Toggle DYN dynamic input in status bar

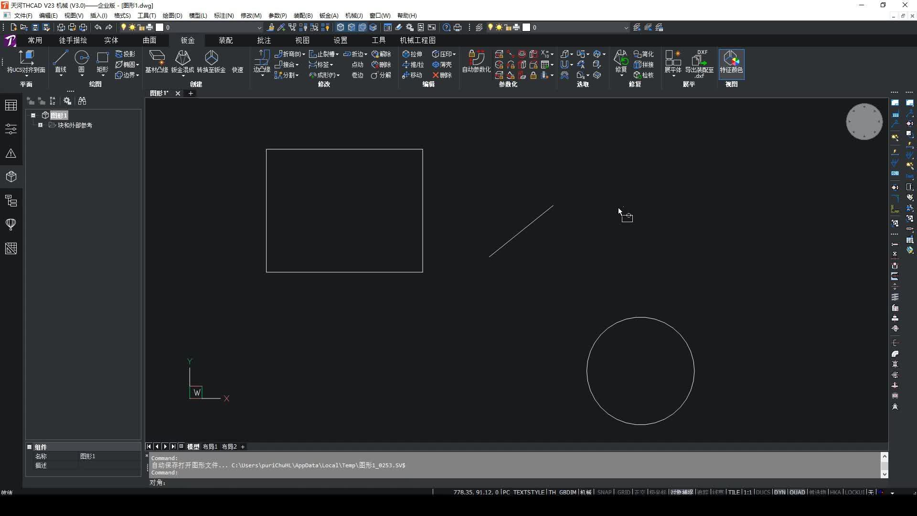[x=779, y=492]
